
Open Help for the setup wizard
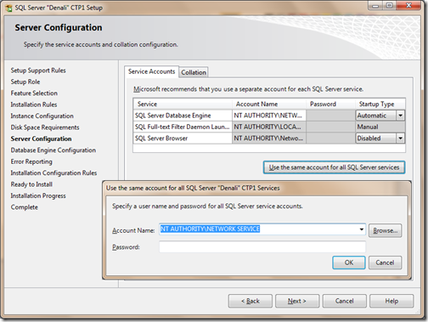[x=391, y=301]
